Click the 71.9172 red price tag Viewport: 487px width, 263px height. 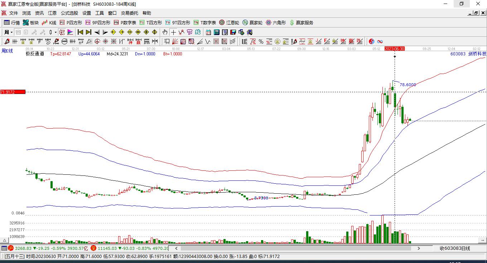(x=13, y=92)
